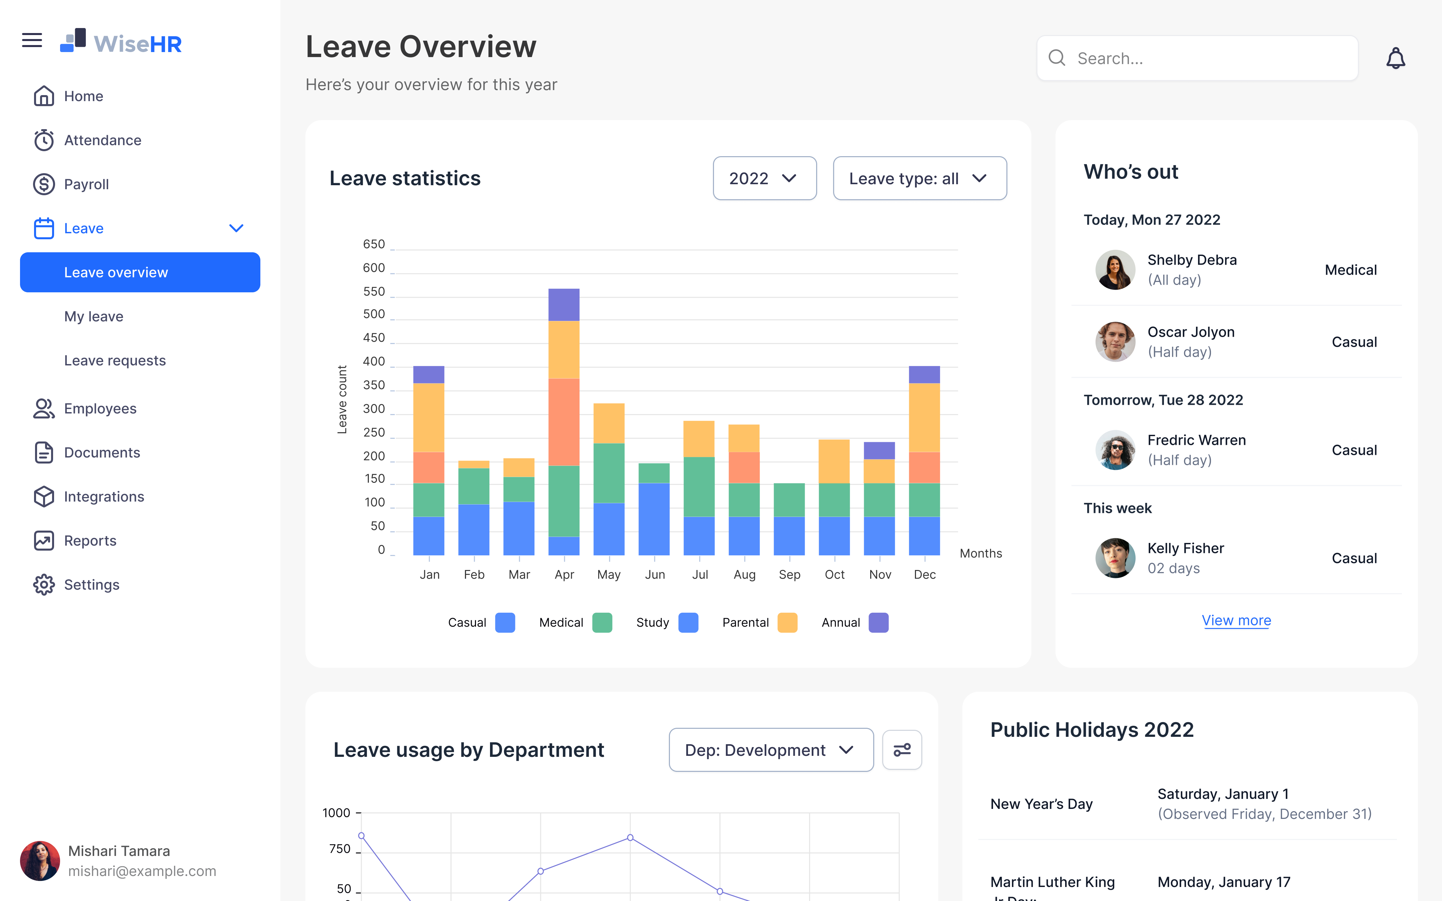Click Shelby Debra name

tap(1192, 260)
